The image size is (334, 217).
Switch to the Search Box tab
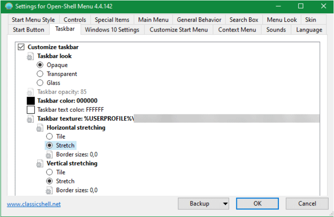(244, 20)
